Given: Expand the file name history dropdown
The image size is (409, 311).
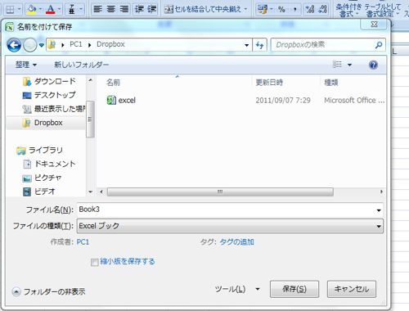Looking at the screenshot, I should click(x=379, y=210).
